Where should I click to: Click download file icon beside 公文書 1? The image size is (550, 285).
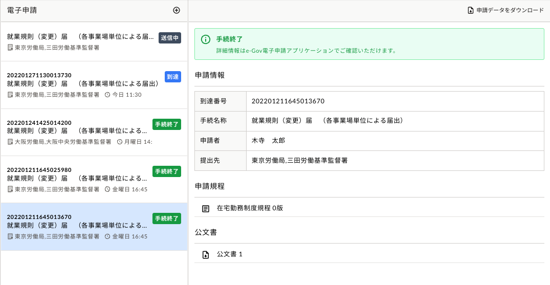[x=206, y=254]
